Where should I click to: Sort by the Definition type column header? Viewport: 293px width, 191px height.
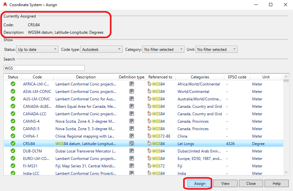pos(132,77)
